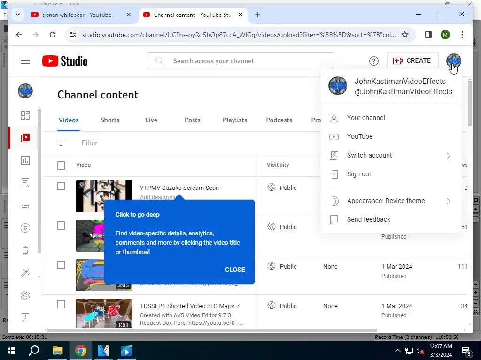Click channel avatar in left sidebar
The image size is (481, 360).
[x=25, y=91]
